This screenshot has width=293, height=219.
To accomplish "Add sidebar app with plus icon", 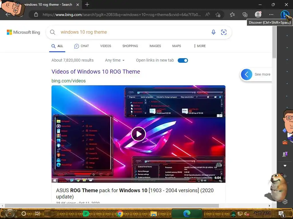I will tap(285, 176).
